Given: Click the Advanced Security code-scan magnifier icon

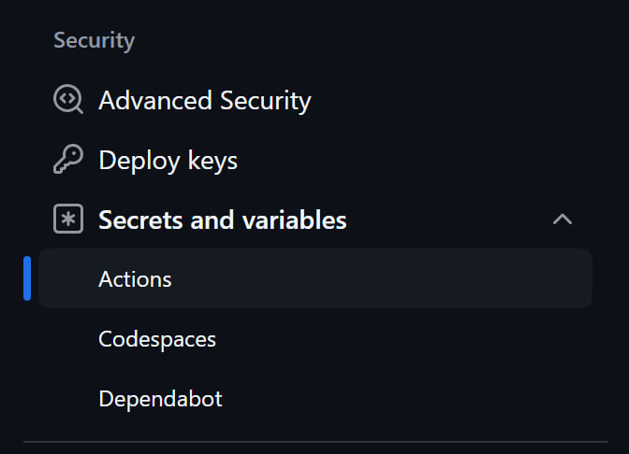Looking at the screenshot, I should 68,99.
